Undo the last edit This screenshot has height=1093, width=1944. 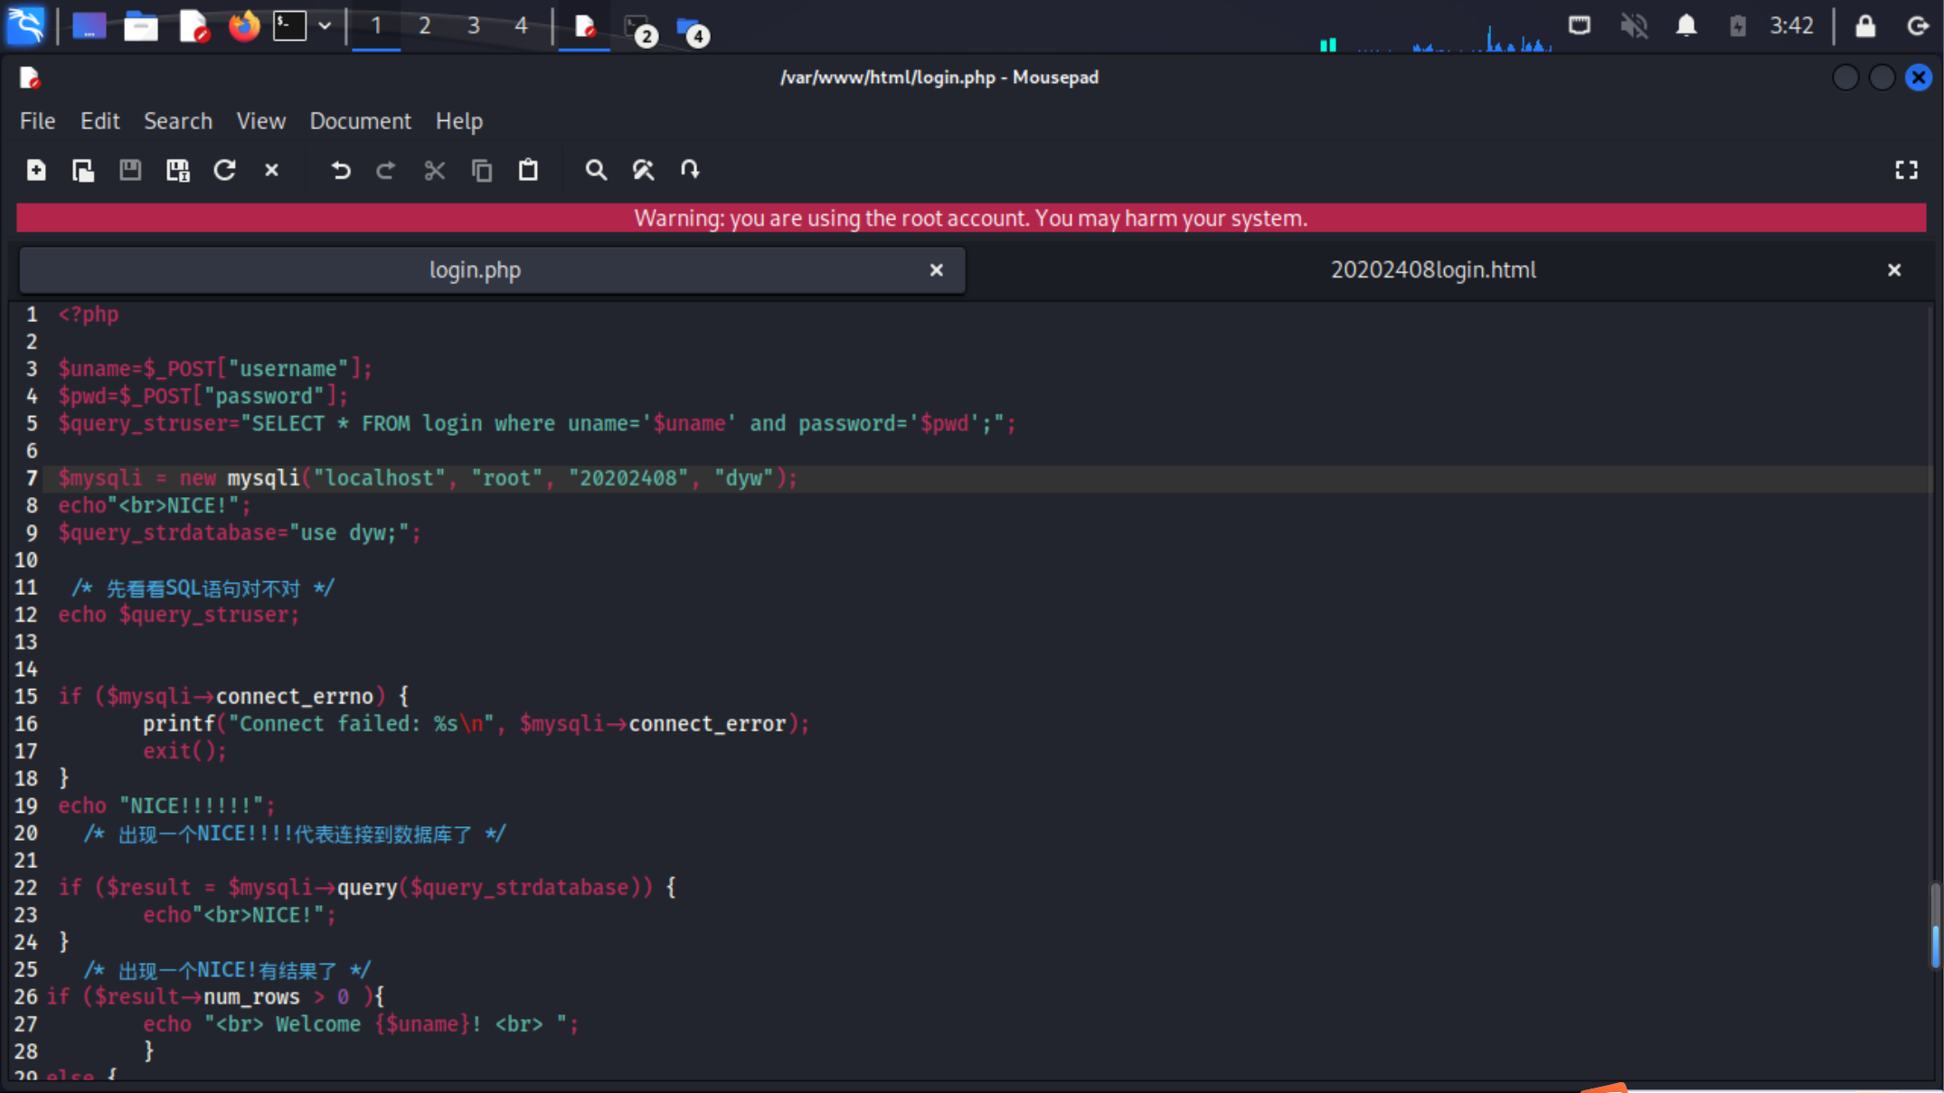pos(340,170)
